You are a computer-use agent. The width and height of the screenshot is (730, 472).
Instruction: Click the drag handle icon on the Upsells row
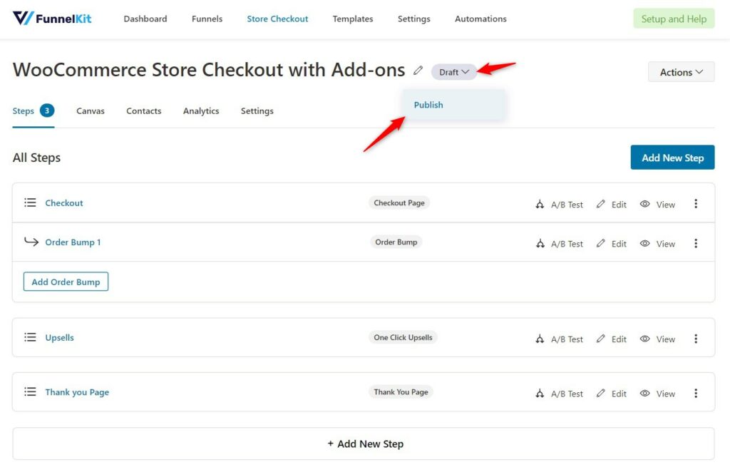pyautogui.click(x=30, y=337)
